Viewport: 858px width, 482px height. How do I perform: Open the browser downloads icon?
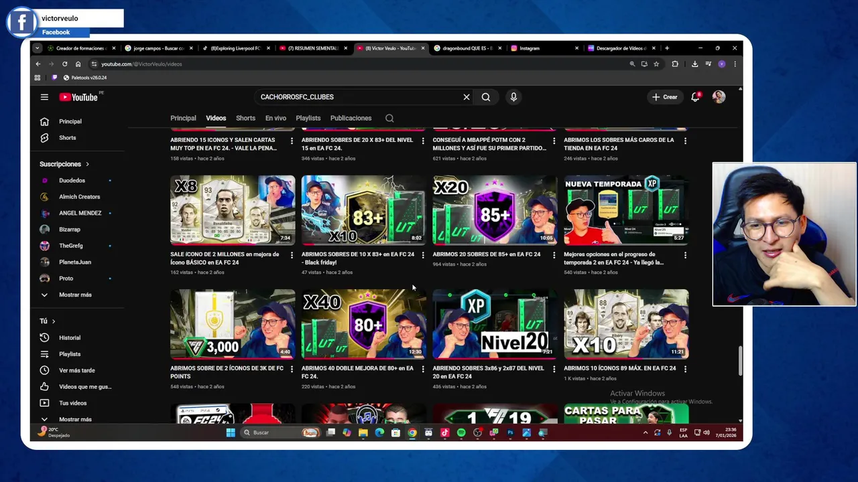coord(694,64)
